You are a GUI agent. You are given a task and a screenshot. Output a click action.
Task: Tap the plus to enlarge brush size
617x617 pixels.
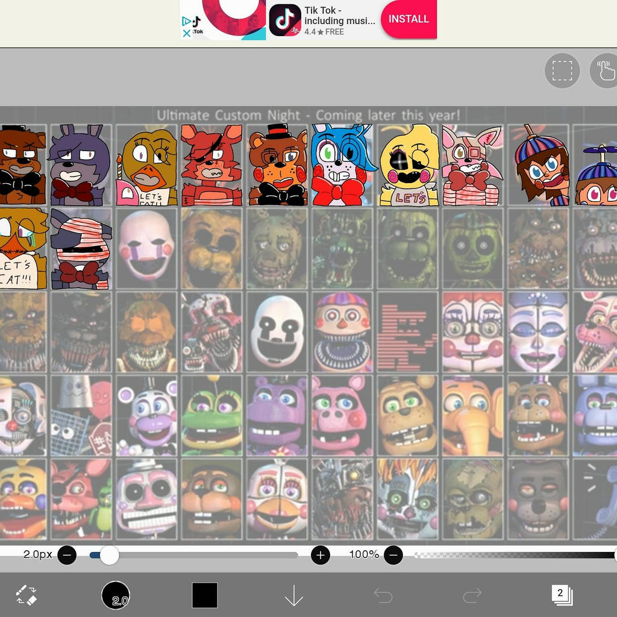320,555
